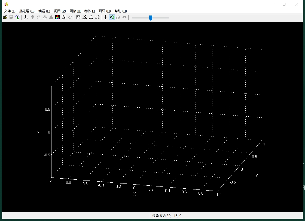
Task: Toggle the green rotate tool
Action: (112, 17)
